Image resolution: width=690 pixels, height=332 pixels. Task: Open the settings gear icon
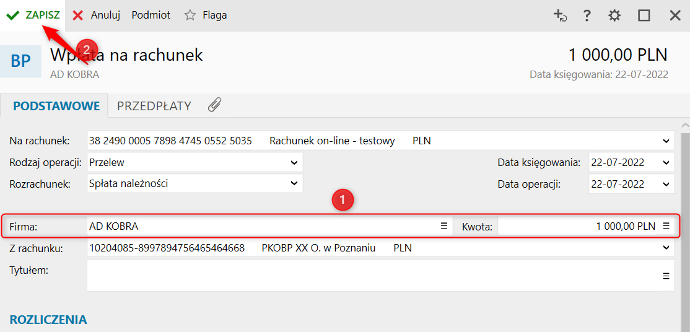pyautogui.click(x=614, y=15)
